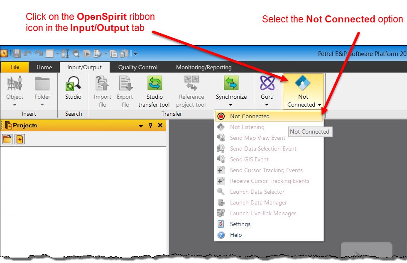Choose Send Map View Event
Screen dimensions: 407x263
click(269, 138)
